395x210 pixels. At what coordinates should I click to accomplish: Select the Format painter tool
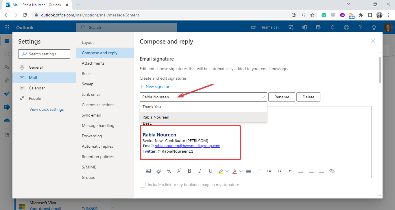pyautogui.click(x=159, y=171)
